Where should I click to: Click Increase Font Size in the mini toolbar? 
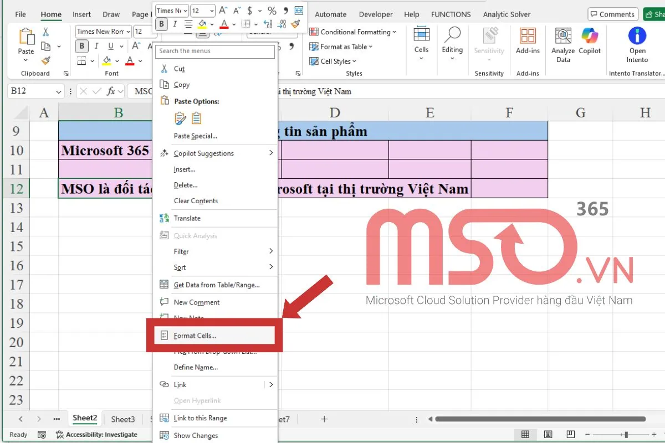coord(223,11)
